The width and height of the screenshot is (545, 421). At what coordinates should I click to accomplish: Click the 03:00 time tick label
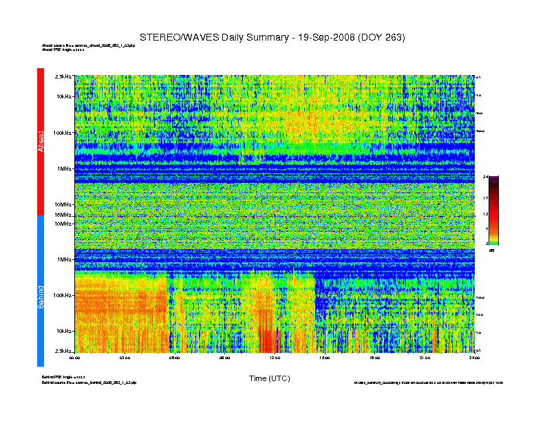[x=125, y=358]
